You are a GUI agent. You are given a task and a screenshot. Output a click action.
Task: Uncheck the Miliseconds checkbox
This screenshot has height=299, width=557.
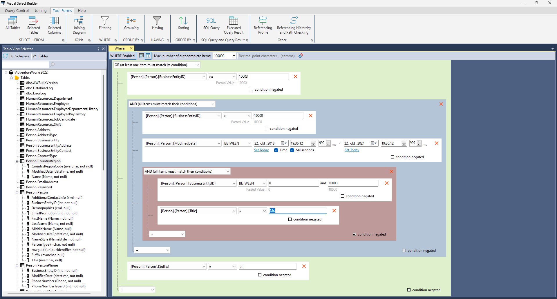[292, 150]
